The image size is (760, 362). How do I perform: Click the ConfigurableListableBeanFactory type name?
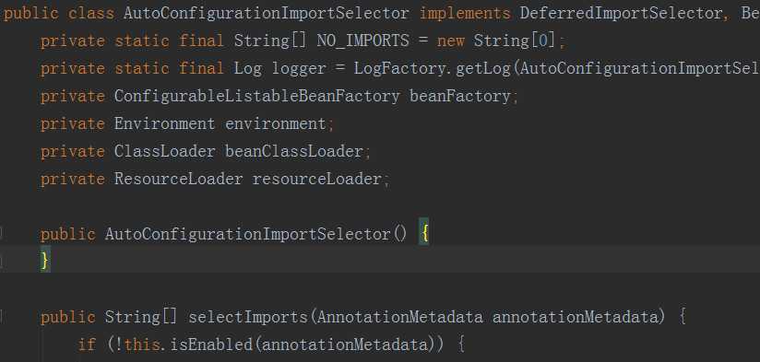click(x=257, y=97)
